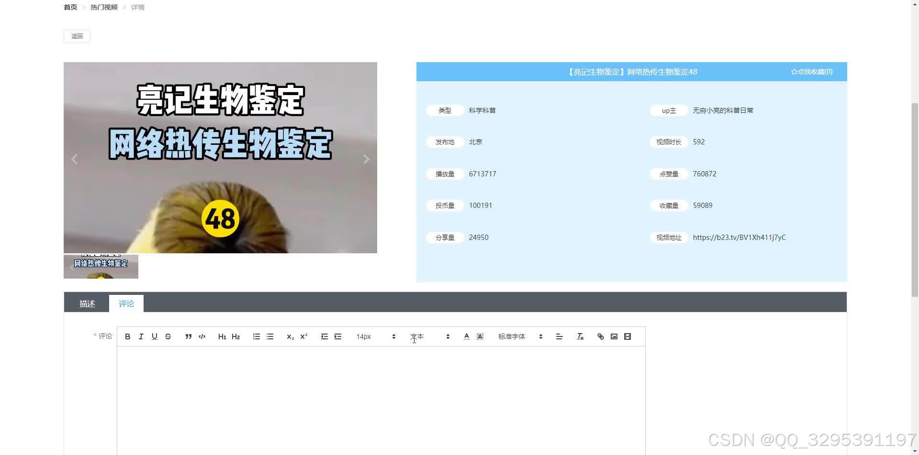Insert a hyperlink into the comment
919x455 pixels.
600,336
